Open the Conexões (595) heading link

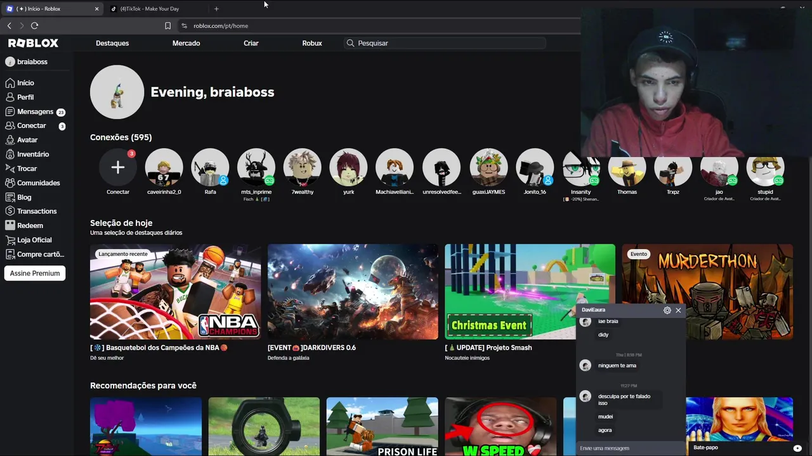[121, 137]
